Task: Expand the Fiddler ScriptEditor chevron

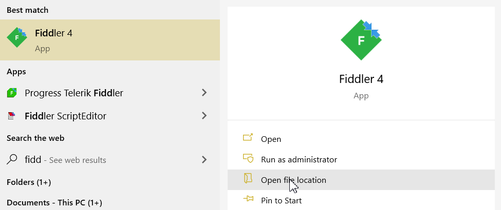Action: pyautogui.click(x=204, y=116)
